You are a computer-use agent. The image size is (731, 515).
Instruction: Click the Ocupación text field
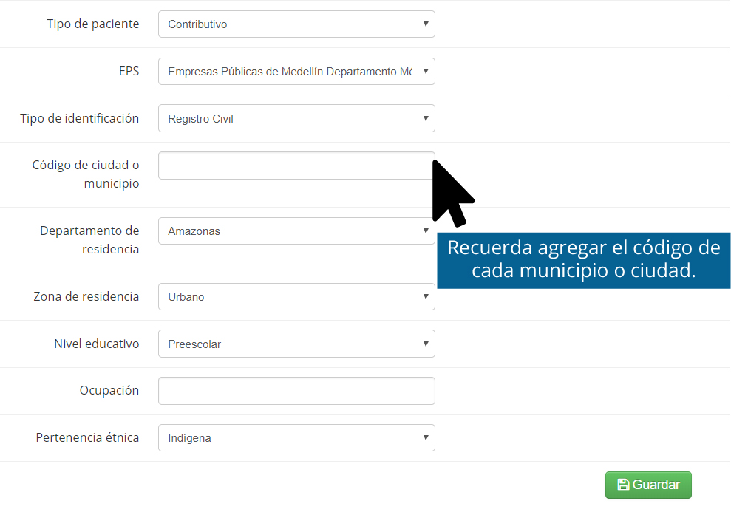coord(296,391)
